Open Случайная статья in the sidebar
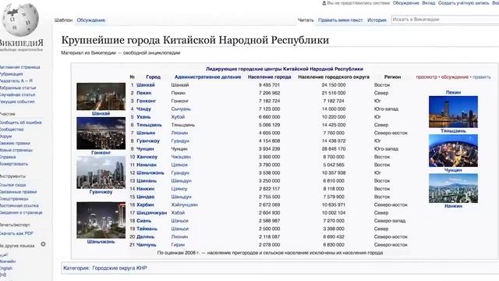The width and height of the screenshot is (499, 281). [x=17, y=94]
